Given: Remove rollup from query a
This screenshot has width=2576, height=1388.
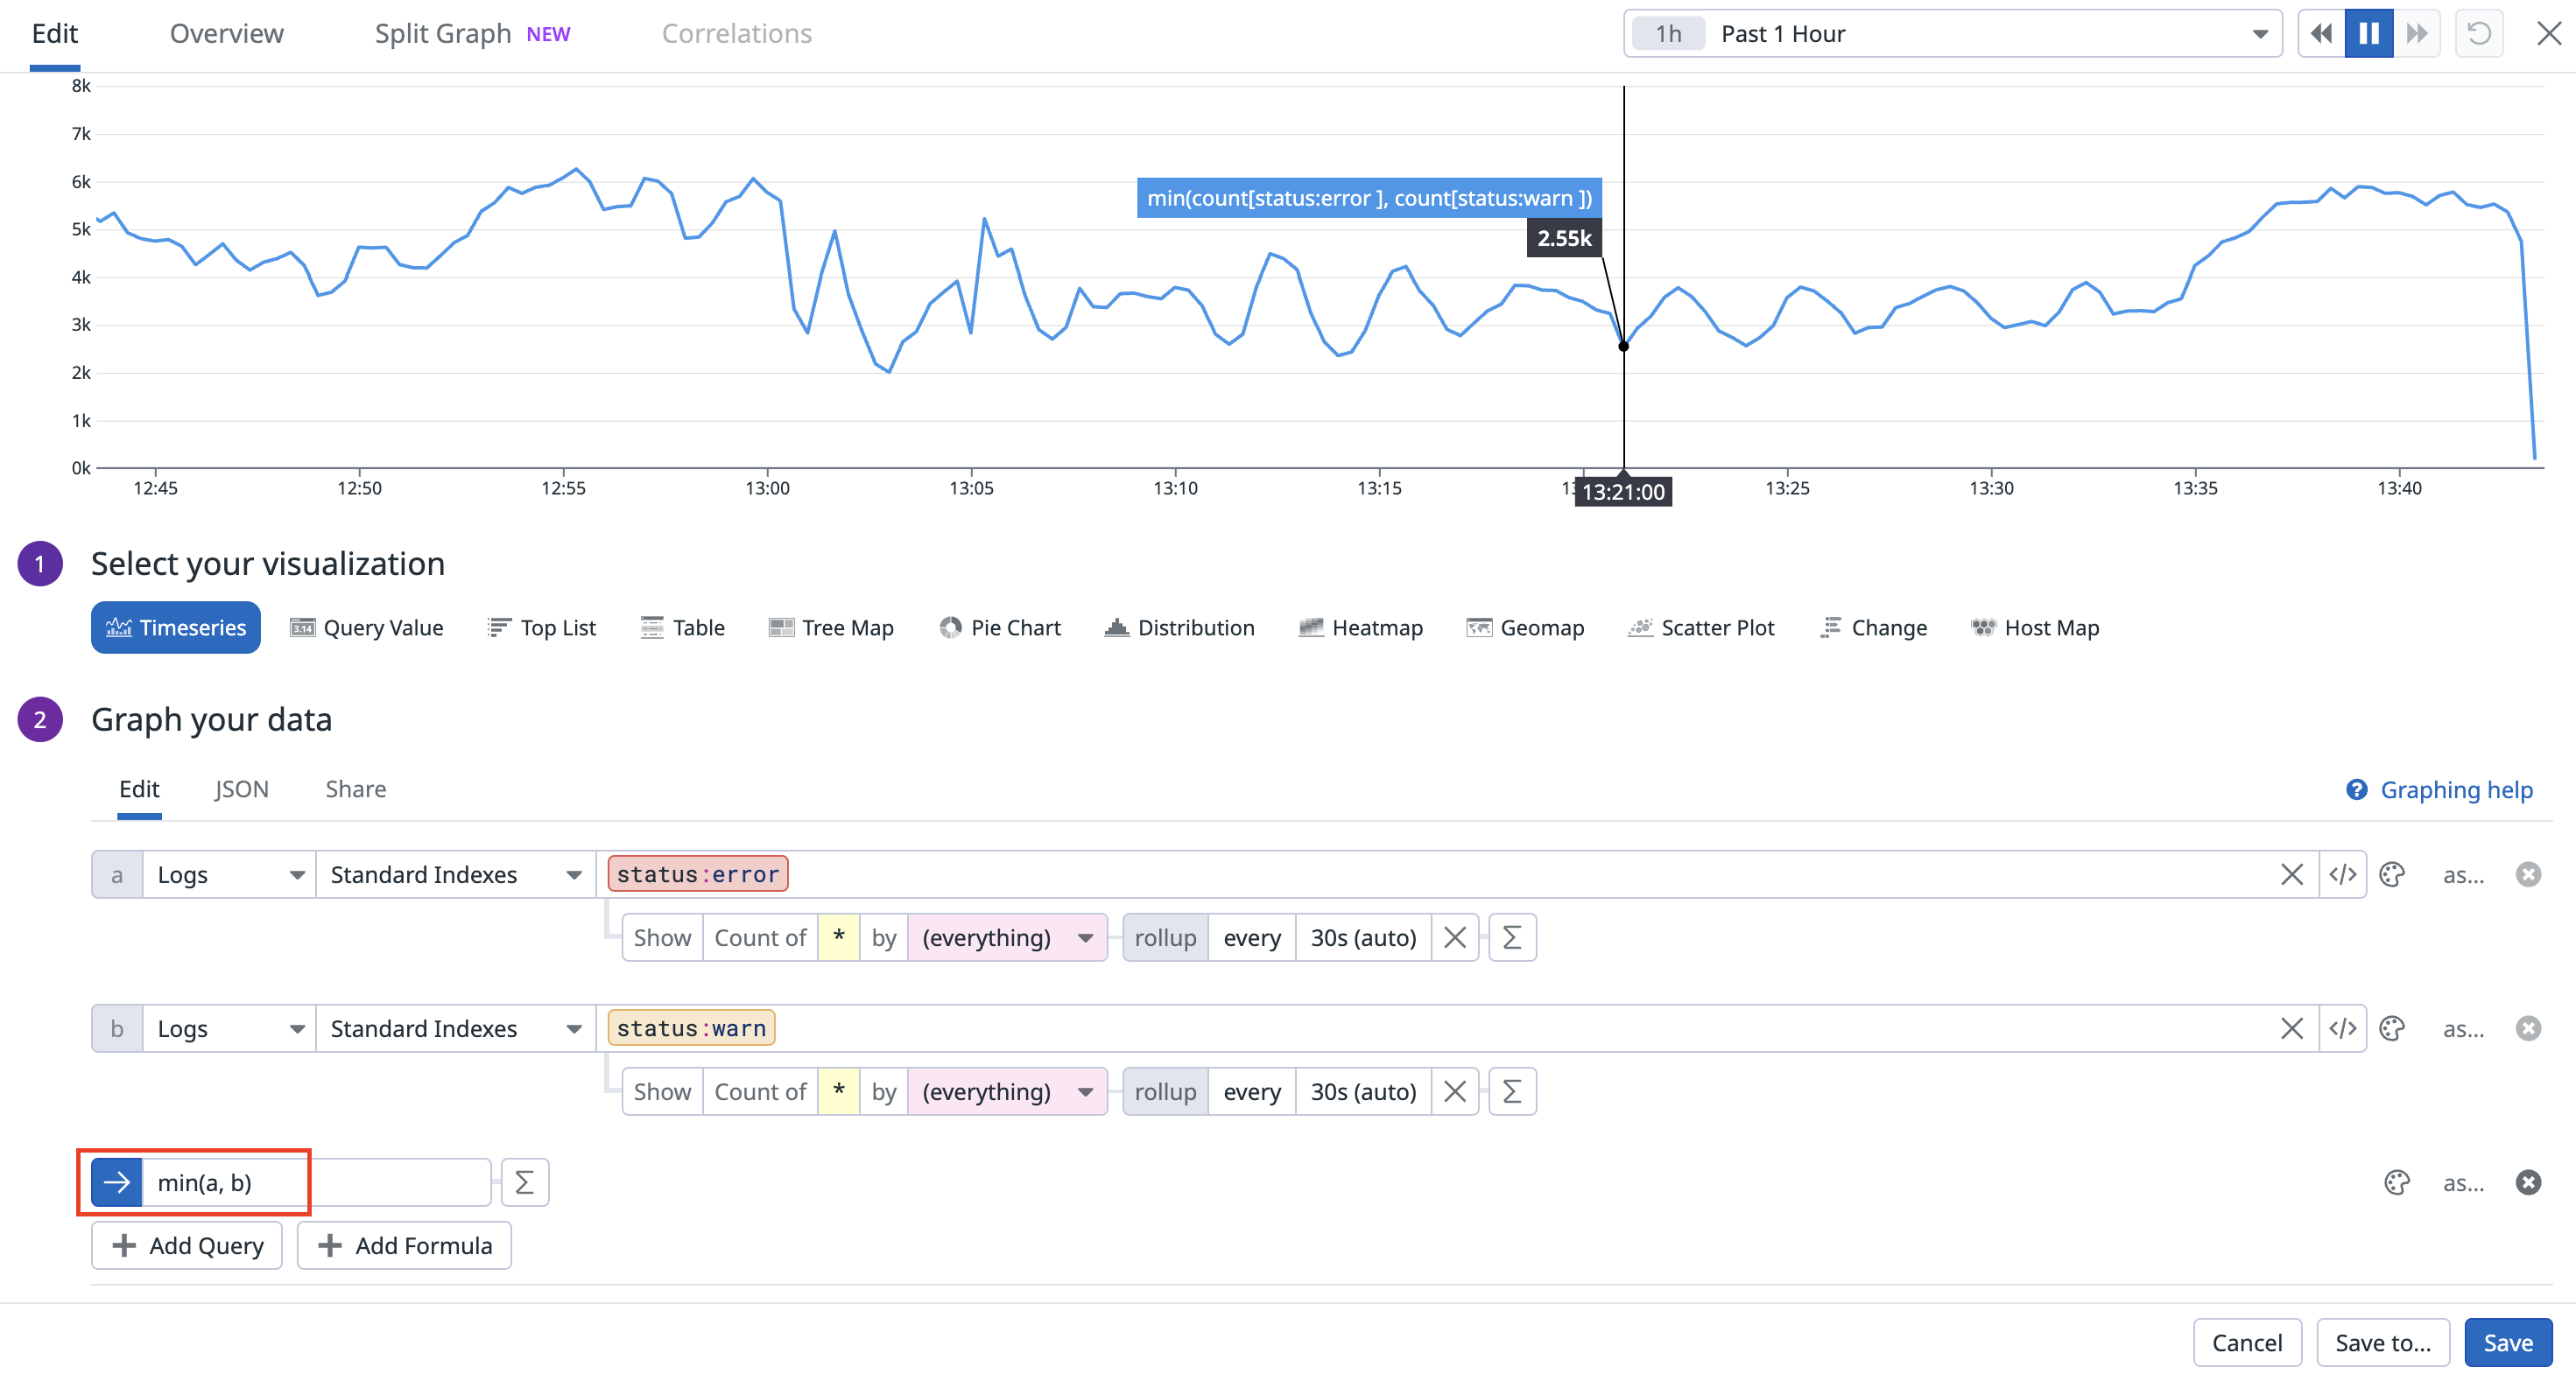Looking at the screenshot, I should (1455, 937).
